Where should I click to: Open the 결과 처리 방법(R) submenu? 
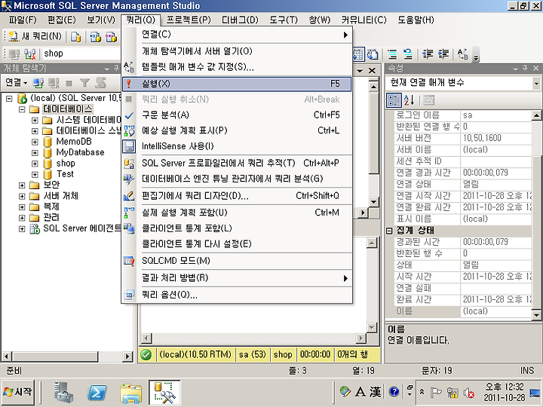tap(237, 278)
